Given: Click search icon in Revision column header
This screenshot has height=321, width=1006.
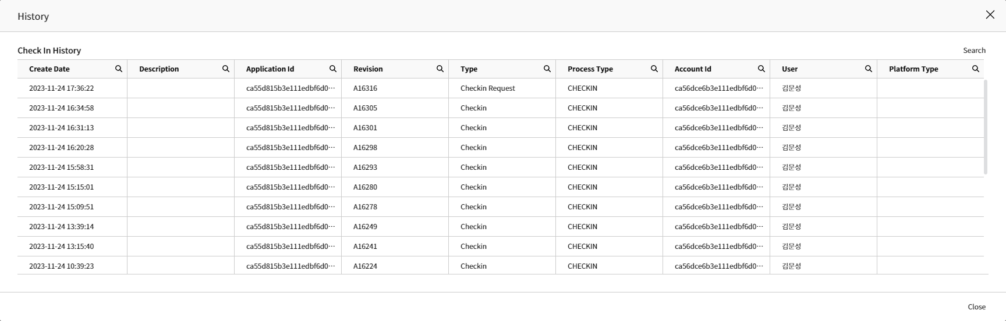Looking at the screenshot, I should [x=440, y=69].
